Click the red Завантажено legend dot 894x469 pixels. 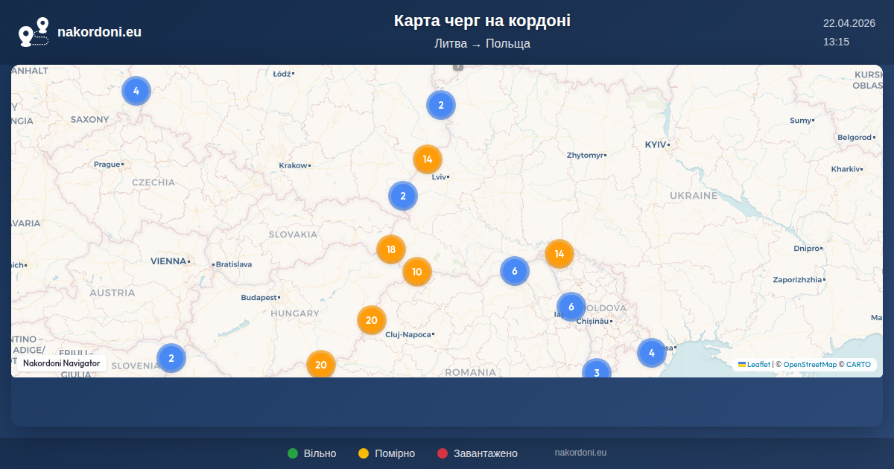point(443,453)
